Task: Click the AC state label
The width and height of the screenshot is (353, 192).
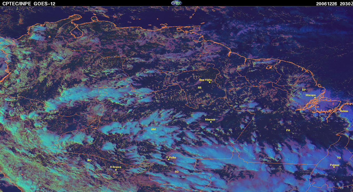Action: coord(90,160)
